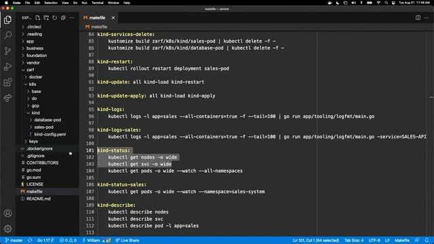Click the New File icon in Explorer
The image size is (434, 244).
[x=38, y=18]
